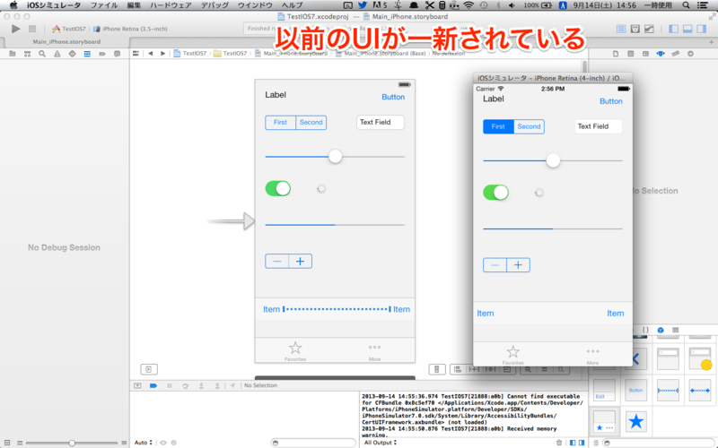Select the Version editor icon

[x=649, y=29]
